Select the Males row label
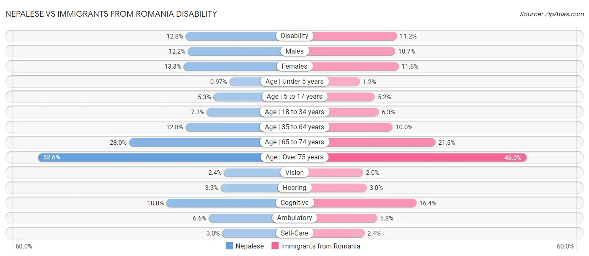The image size is (589, 256). [x=294, y=51]
